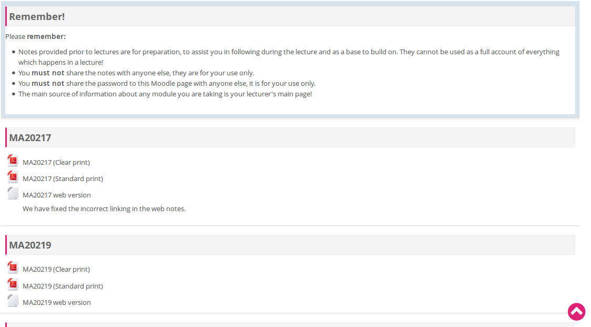Open the MA20217 (Standard print) link

pos(63,179)
